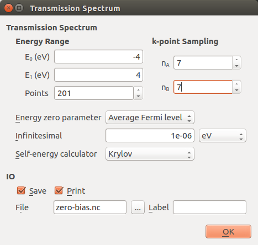The width and height of the screenshot is (258, 245).
Task: Toggle the Save checkbox
Action: click(22, 190)
